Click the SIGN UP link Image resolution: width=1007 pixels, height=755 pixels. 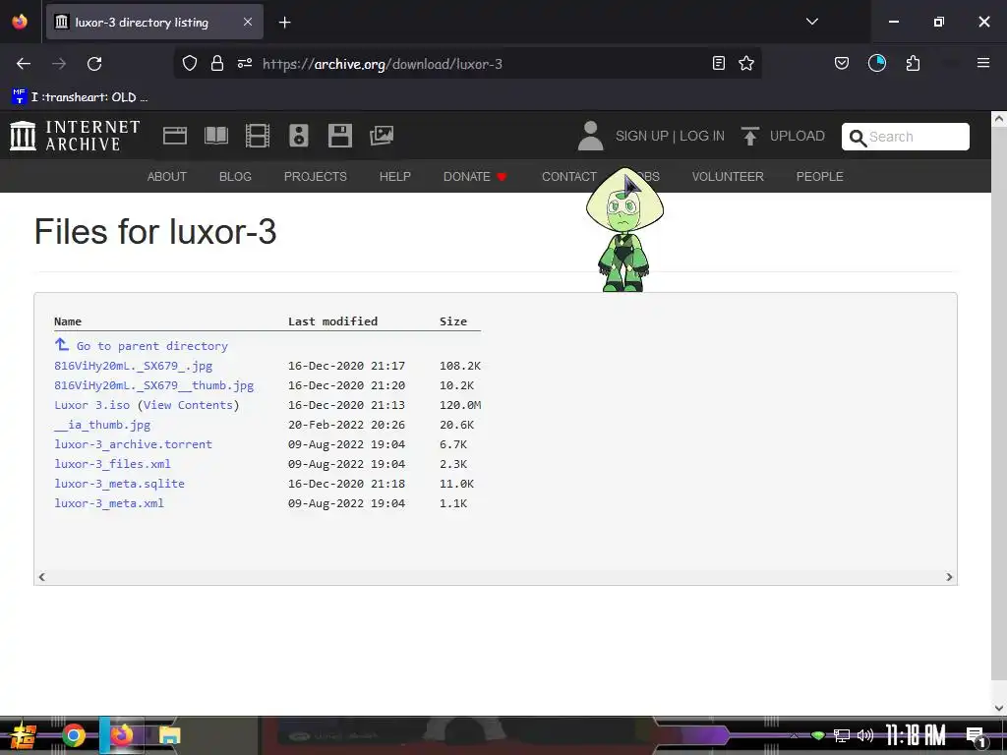pyautogui.click(x=641, y=136)
